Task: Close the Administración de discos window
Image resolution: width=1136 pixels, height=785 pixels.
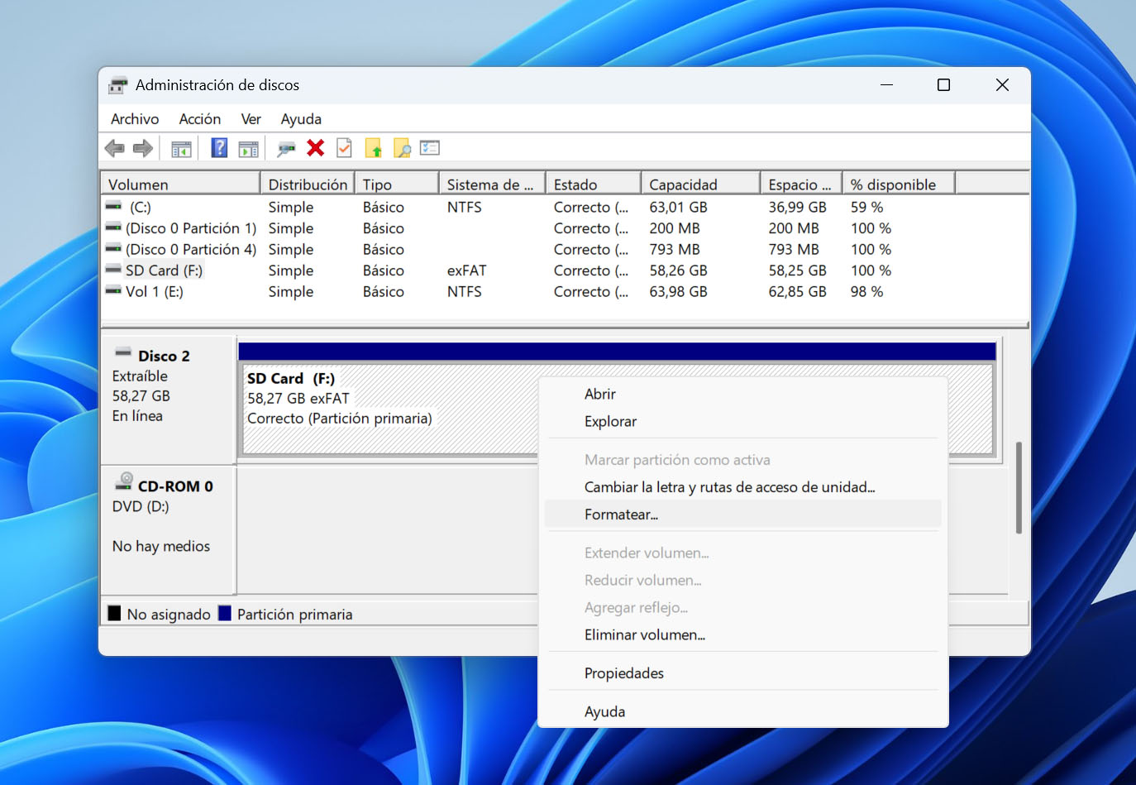Action: pyautogui.click(x=1002, y=85)
